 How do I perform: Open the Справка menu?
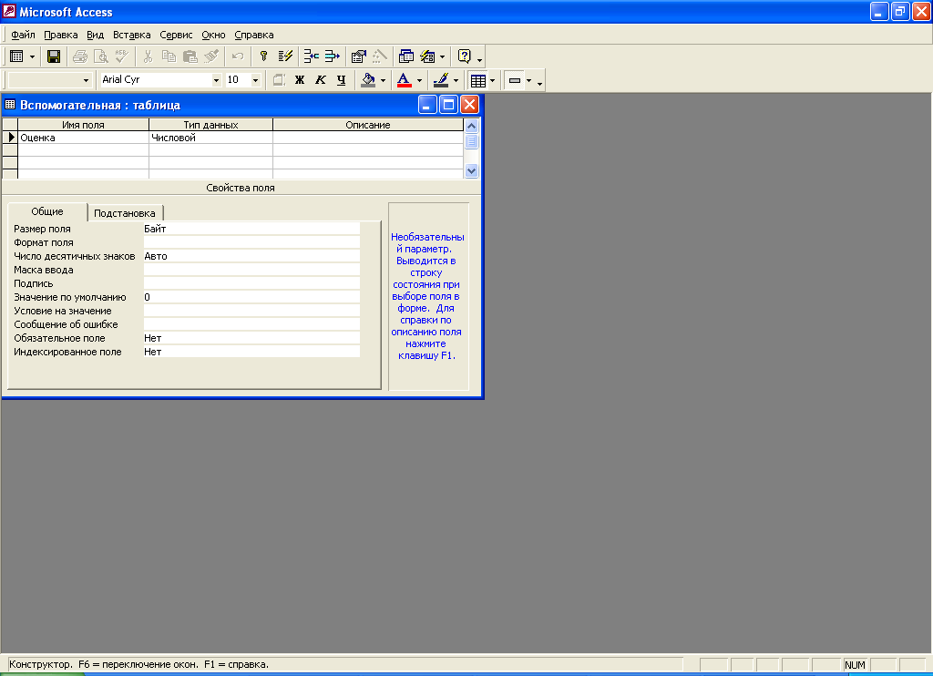pos(254,35)
